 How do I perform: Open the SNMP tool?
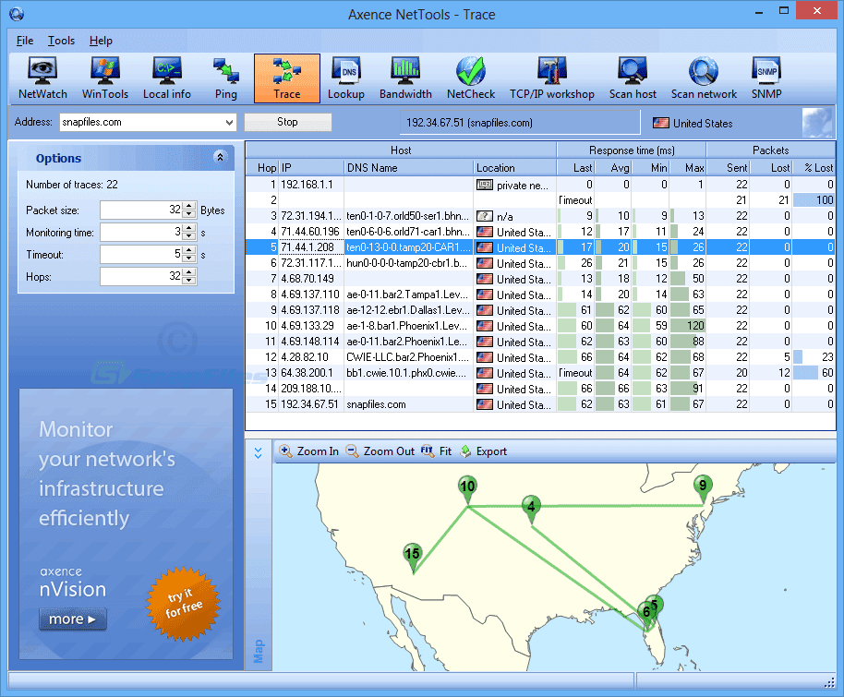pos(766,78)
